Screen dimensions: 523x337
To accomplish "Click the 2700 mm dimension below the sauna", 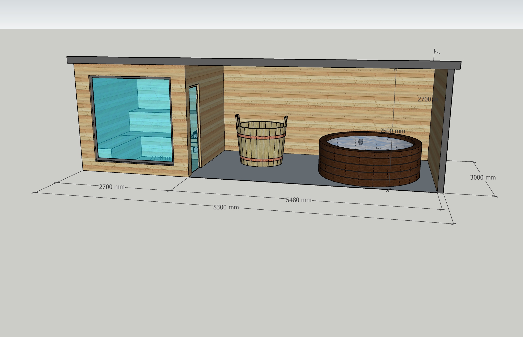I will 112,187.
